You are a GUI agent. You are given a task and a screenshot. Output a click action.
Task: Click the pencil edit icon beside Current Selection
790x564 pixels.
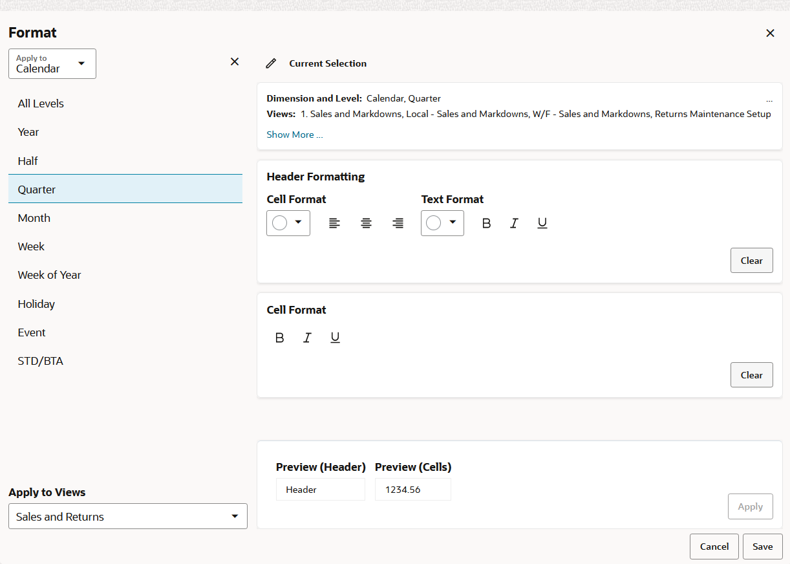272,63
